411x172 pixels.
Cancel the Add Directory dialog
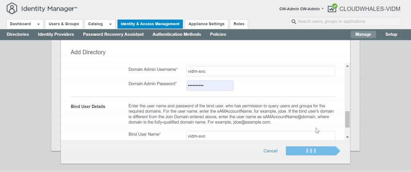[270, 151]
